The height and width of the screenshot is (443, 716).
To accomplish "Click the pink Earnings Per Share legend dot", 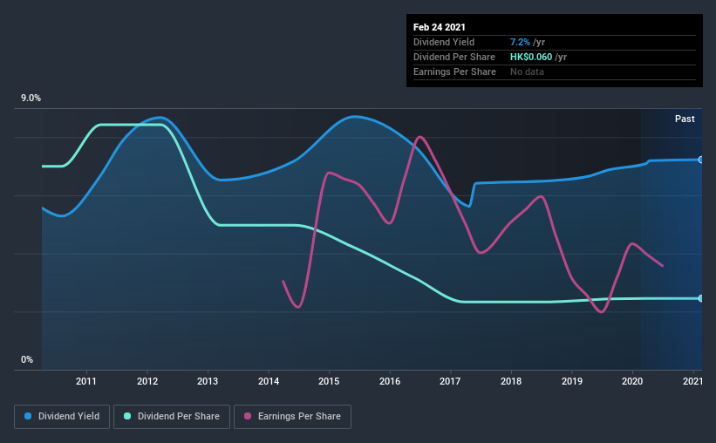I will point(248,416).
